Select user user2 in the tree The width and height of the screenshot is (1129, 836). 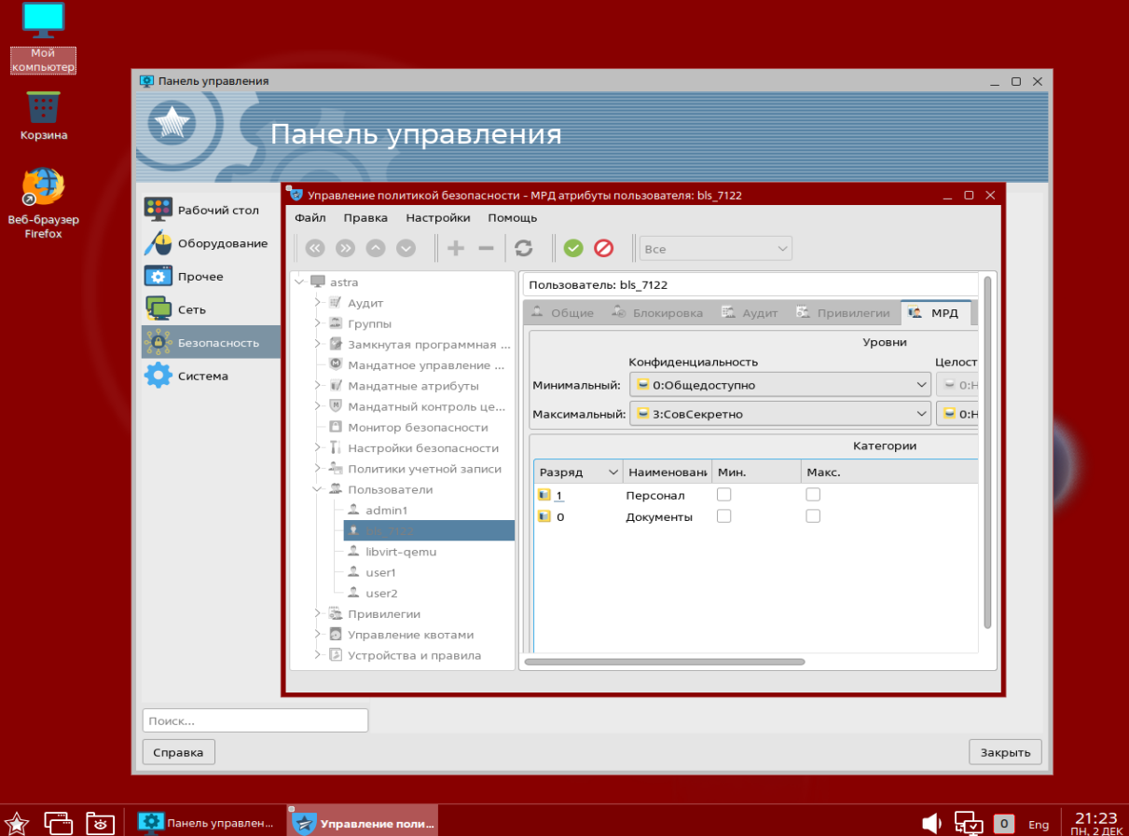click(x=381, y=593)
